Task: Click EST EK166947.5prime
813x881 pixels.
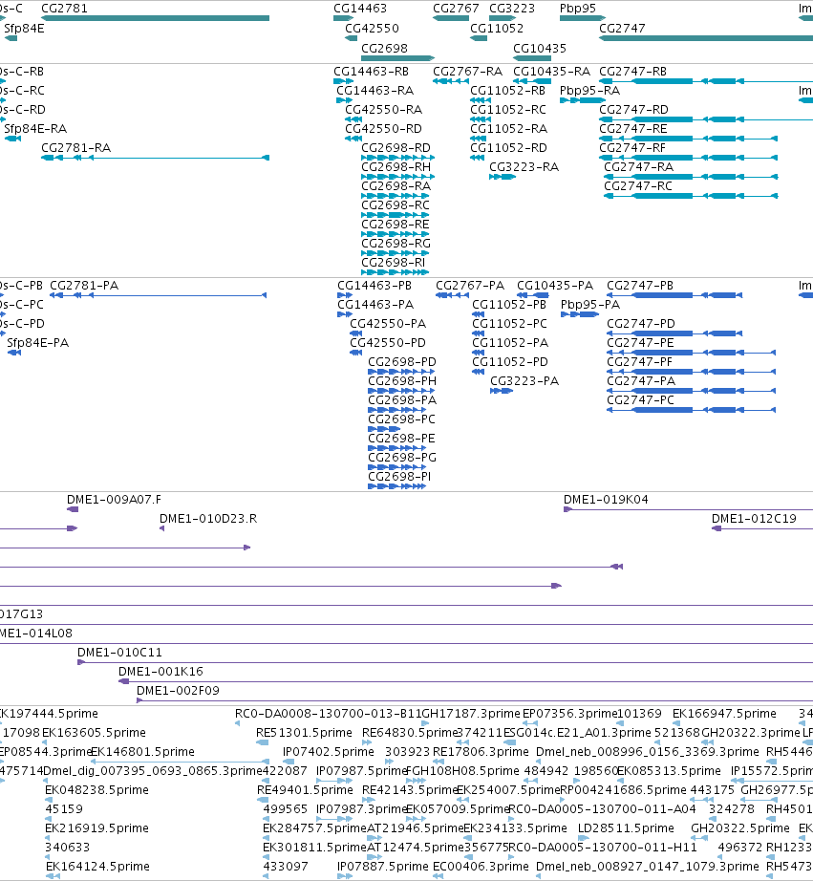Action: pos(723,714)
